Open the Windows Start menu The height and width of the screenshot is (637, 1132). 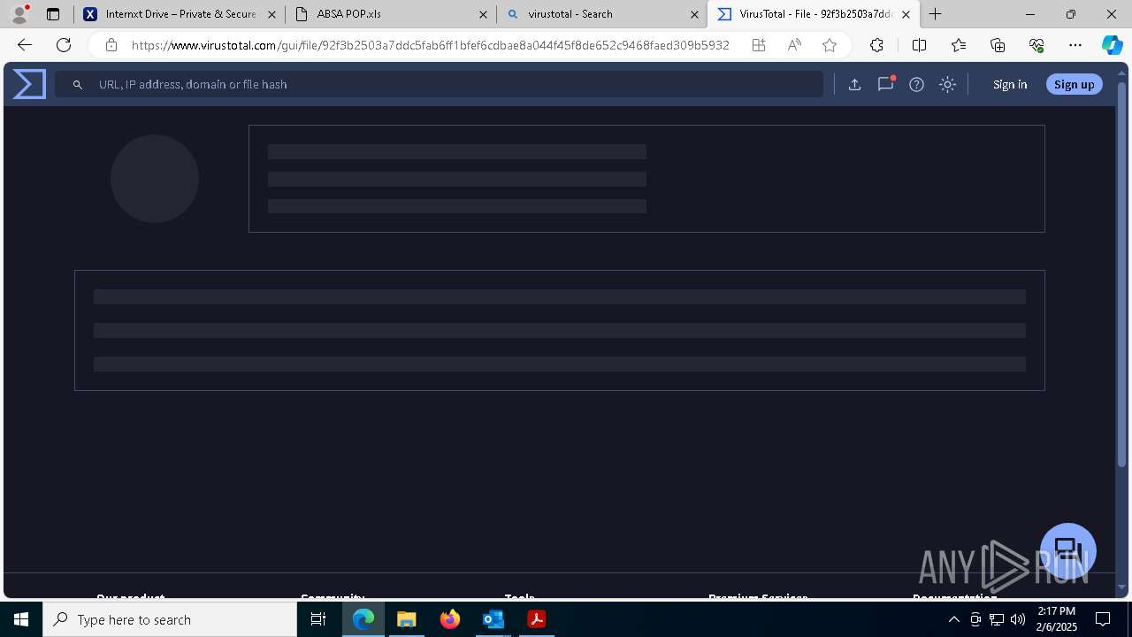click(21, 619)
